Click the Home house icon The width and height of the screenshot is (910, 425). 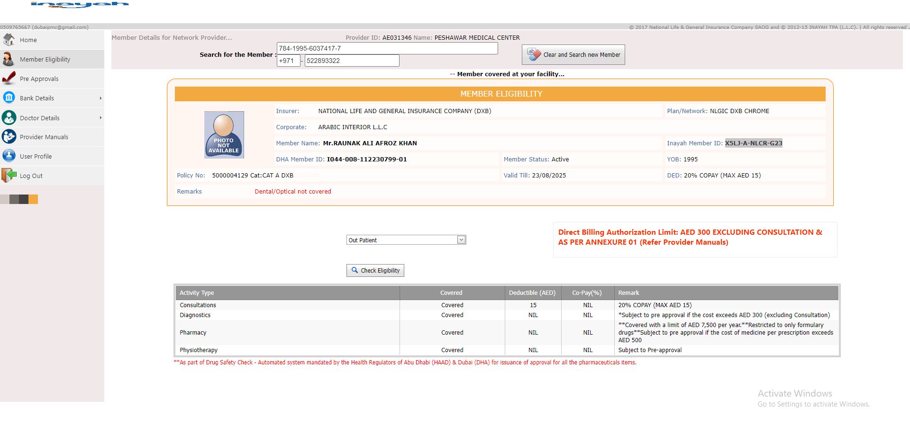pos(9,40)
